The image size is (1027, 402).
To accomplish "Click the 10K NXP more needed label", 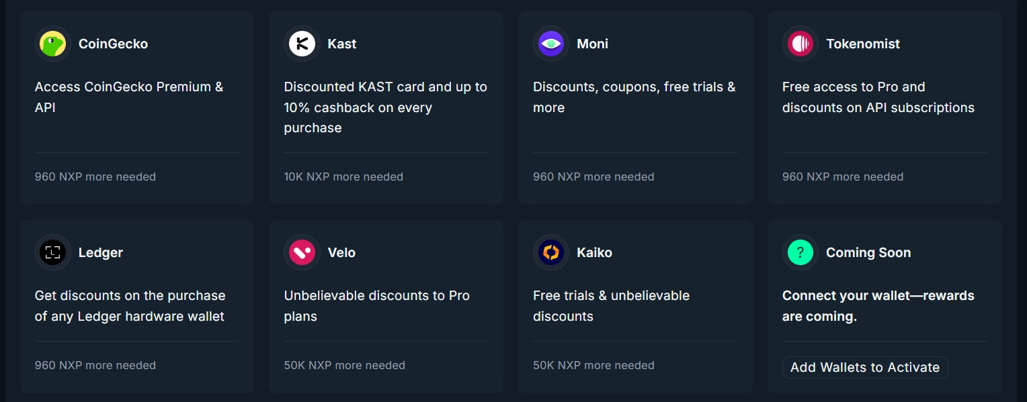I will (343, 177).
